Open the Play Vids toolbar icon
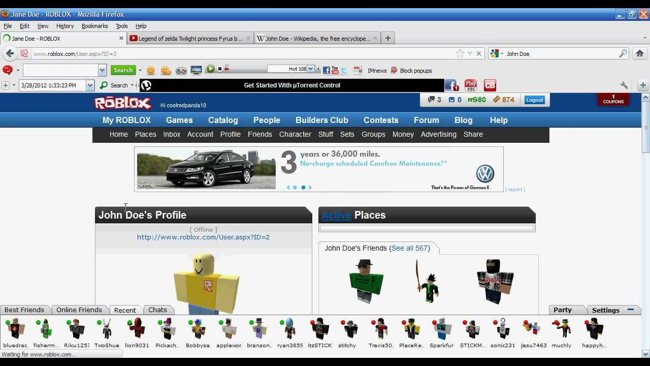Image resolution: width=650 pixels, height=366 pixels. pyautogui.click(x=471, y=85)
